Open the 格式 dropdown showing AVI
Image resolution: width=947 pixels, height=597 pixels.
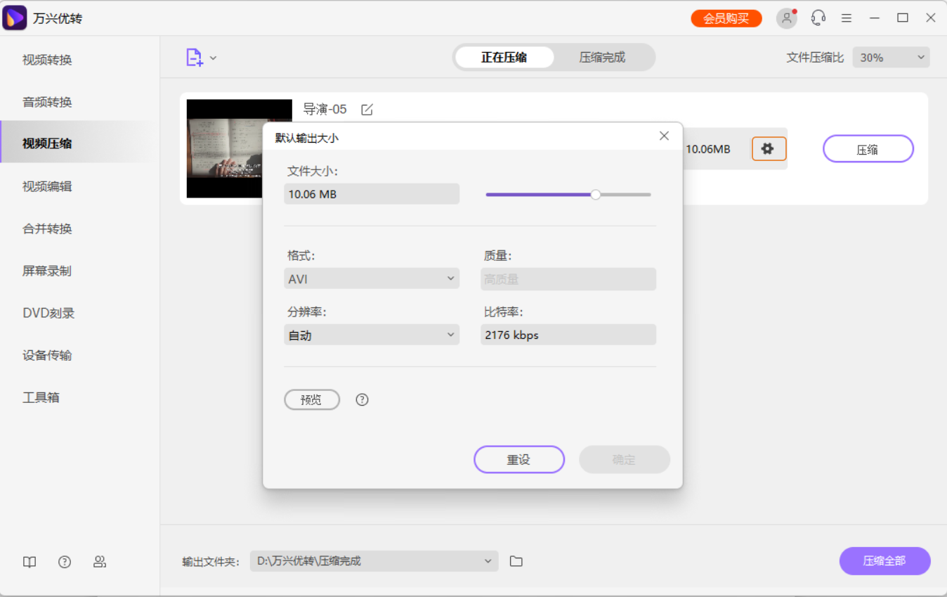[x=371, y=278]
